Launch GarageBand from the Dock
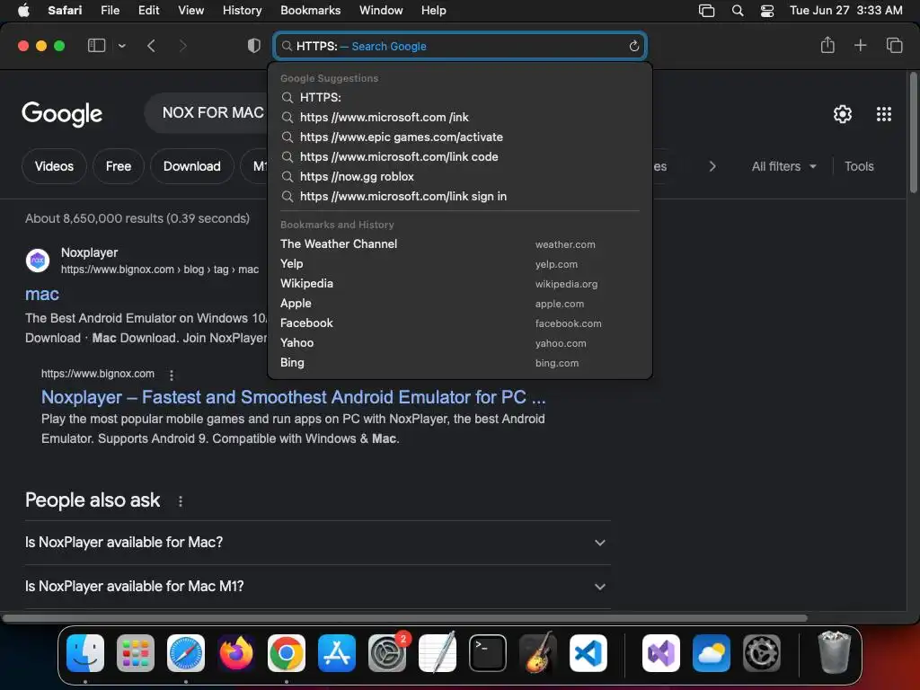Screen dimensions: 920x690 (x=537, y=653)
